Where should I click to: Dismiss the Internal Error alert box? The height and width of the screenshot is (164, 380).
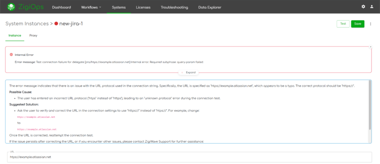click(371, 47)
